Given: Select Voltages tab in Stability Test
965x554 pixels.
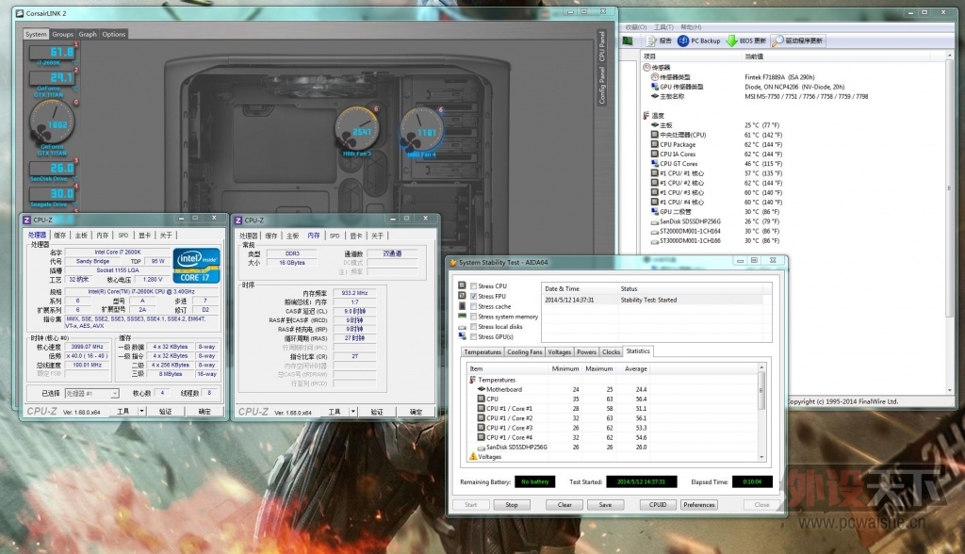Looking at the screenshot, I should [x=560, y=352].
